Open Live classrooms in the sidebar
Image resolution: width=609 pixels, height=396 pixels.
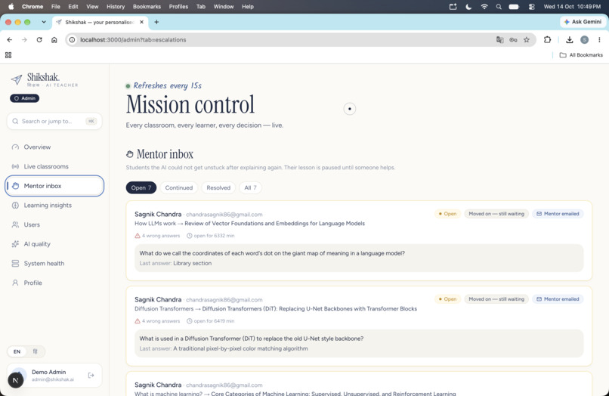(x=54, y=166)
